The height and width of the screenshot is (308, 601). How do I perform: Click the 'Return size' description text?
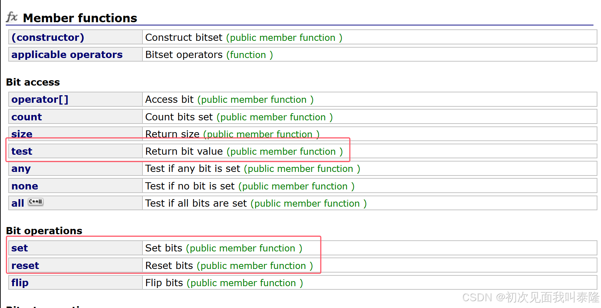[172, 134]
